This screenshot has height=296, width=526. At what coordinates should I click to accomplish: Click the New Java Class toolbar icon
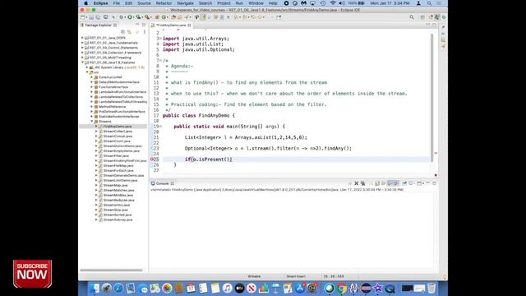164,17
